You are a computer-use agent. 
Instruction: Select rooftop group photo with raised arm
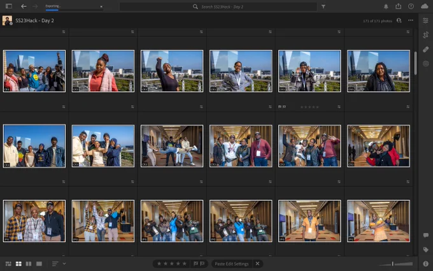coord(34,71)
